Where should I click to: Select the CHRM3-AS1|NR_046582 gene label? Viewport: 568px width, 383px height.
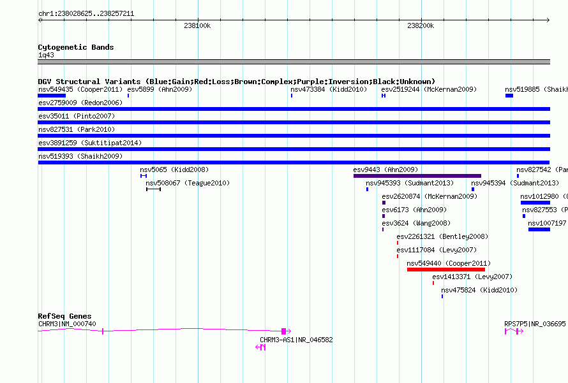(x=296, y=340)
